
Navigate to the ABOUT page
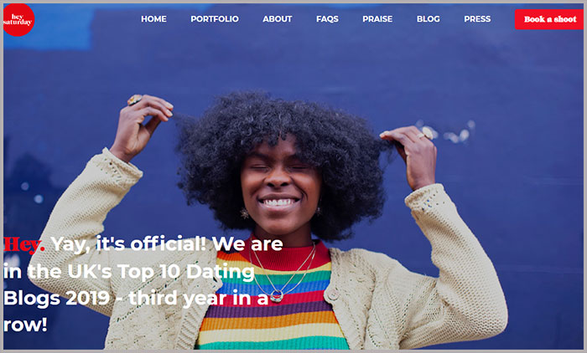[x=277, y=19]
